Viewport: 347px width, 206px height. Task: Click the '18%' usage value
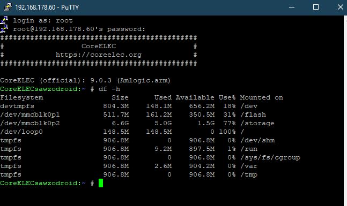pos(229,106)
